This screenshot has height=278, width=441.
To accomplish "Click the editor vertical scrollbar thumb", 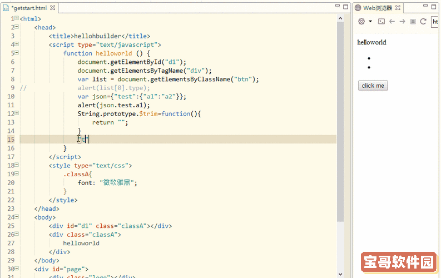I will (x=340, y=121).
